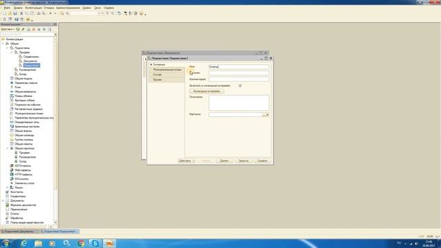The height and width of the screenshot is (248, 441).
Task: Select the Константы tree item
Action: (x=17, y=192)
